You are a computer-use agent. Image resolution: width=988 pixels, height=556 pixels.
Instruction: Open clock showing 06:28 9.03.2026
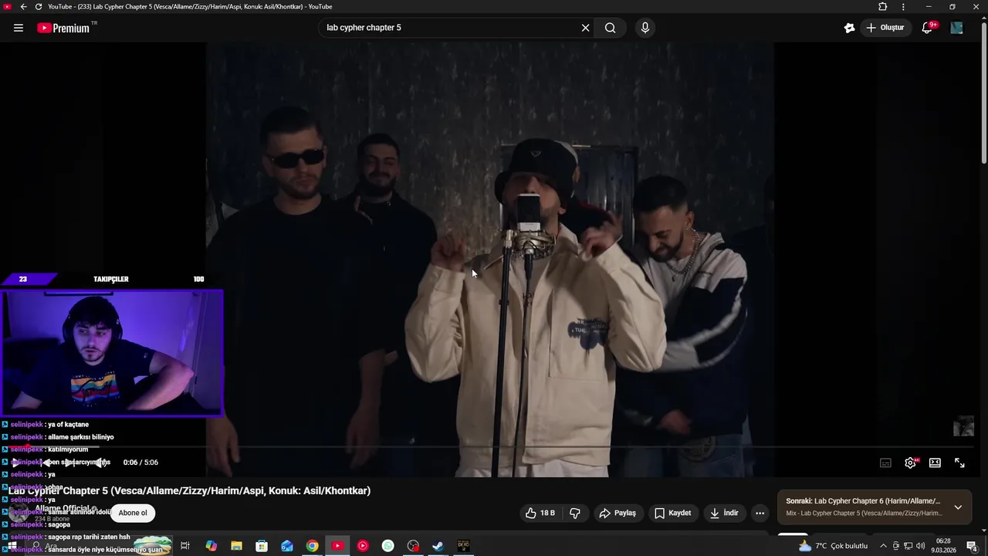pos(943,546)
